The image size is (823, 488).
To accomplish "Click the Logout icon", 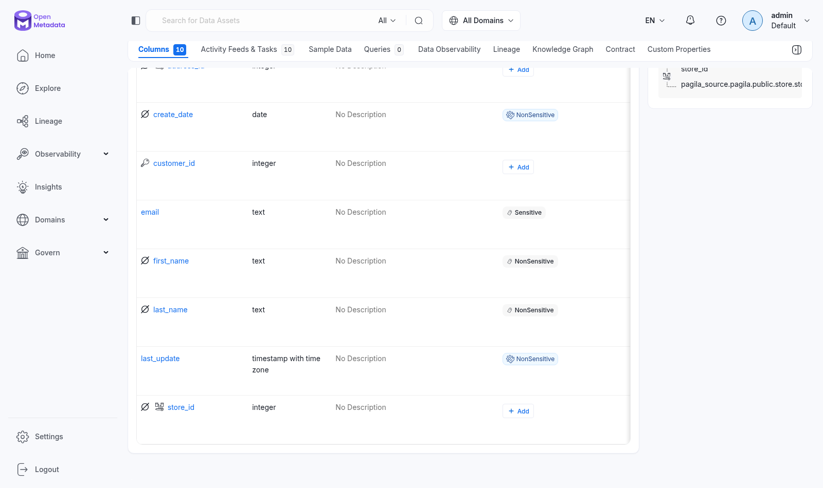I will coord(23,470).
